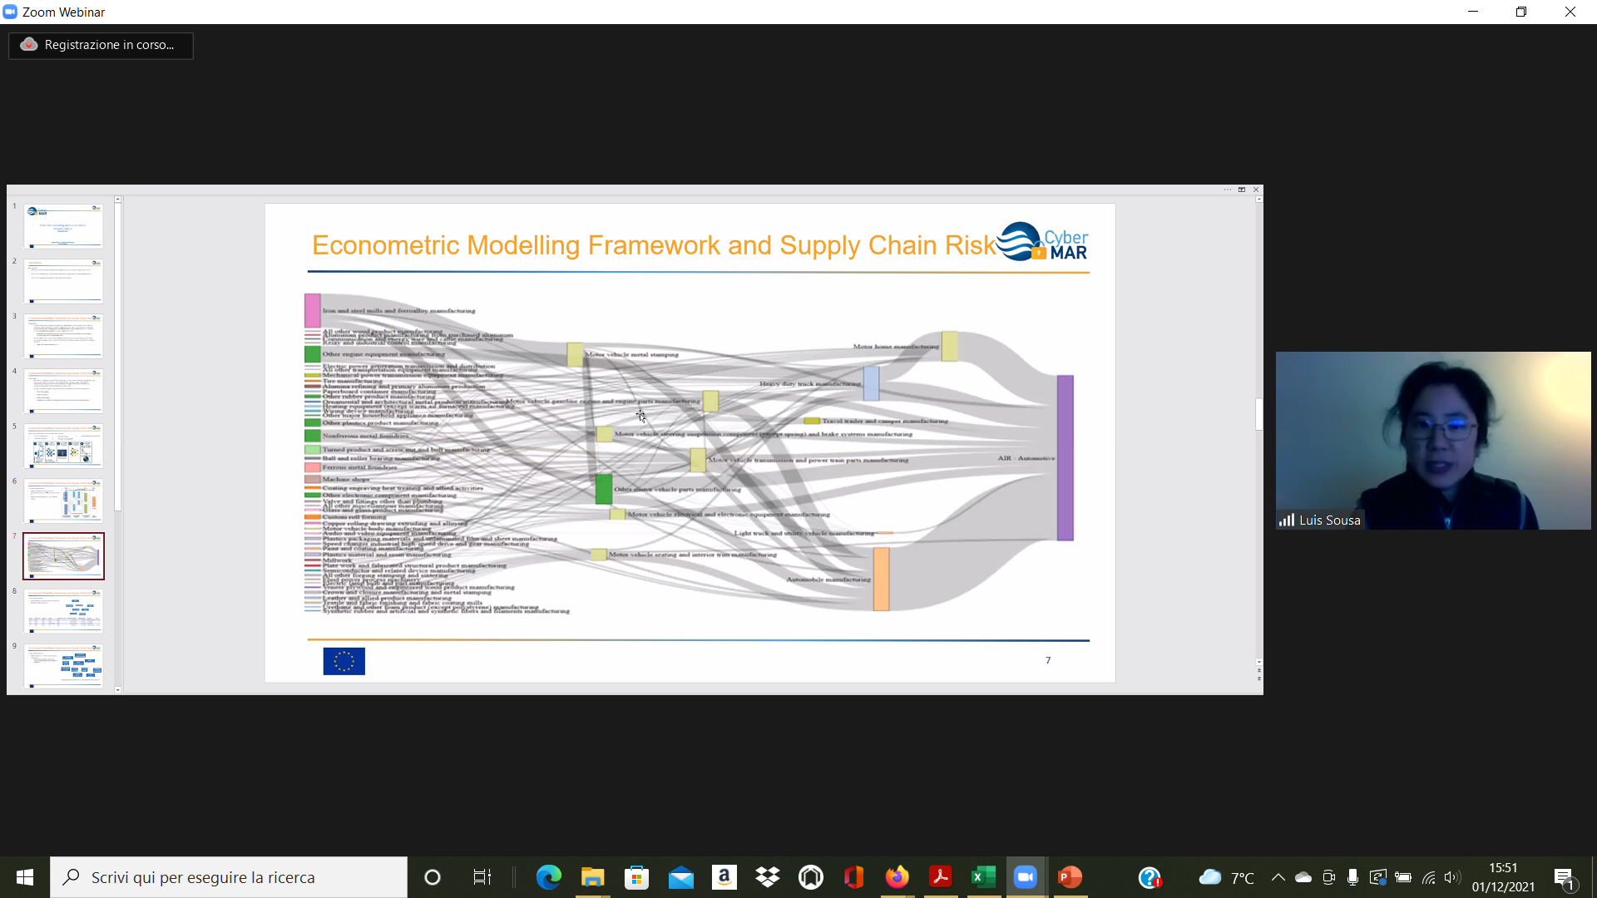
Task: Click the Windows search input field
Action: (x=229, y=877)
